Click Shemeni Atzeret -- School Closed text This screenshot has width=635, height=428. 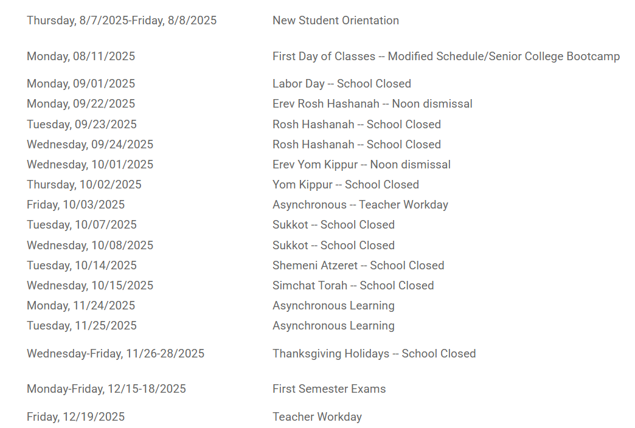coord(358,266)
